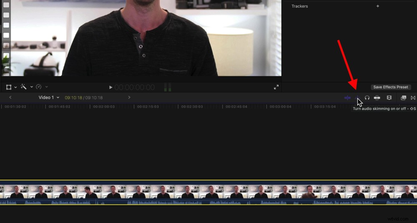Click the clip's audio waveform strip
Image resolution: width=417 pixels, height=223 pixels.
[208, 202]
